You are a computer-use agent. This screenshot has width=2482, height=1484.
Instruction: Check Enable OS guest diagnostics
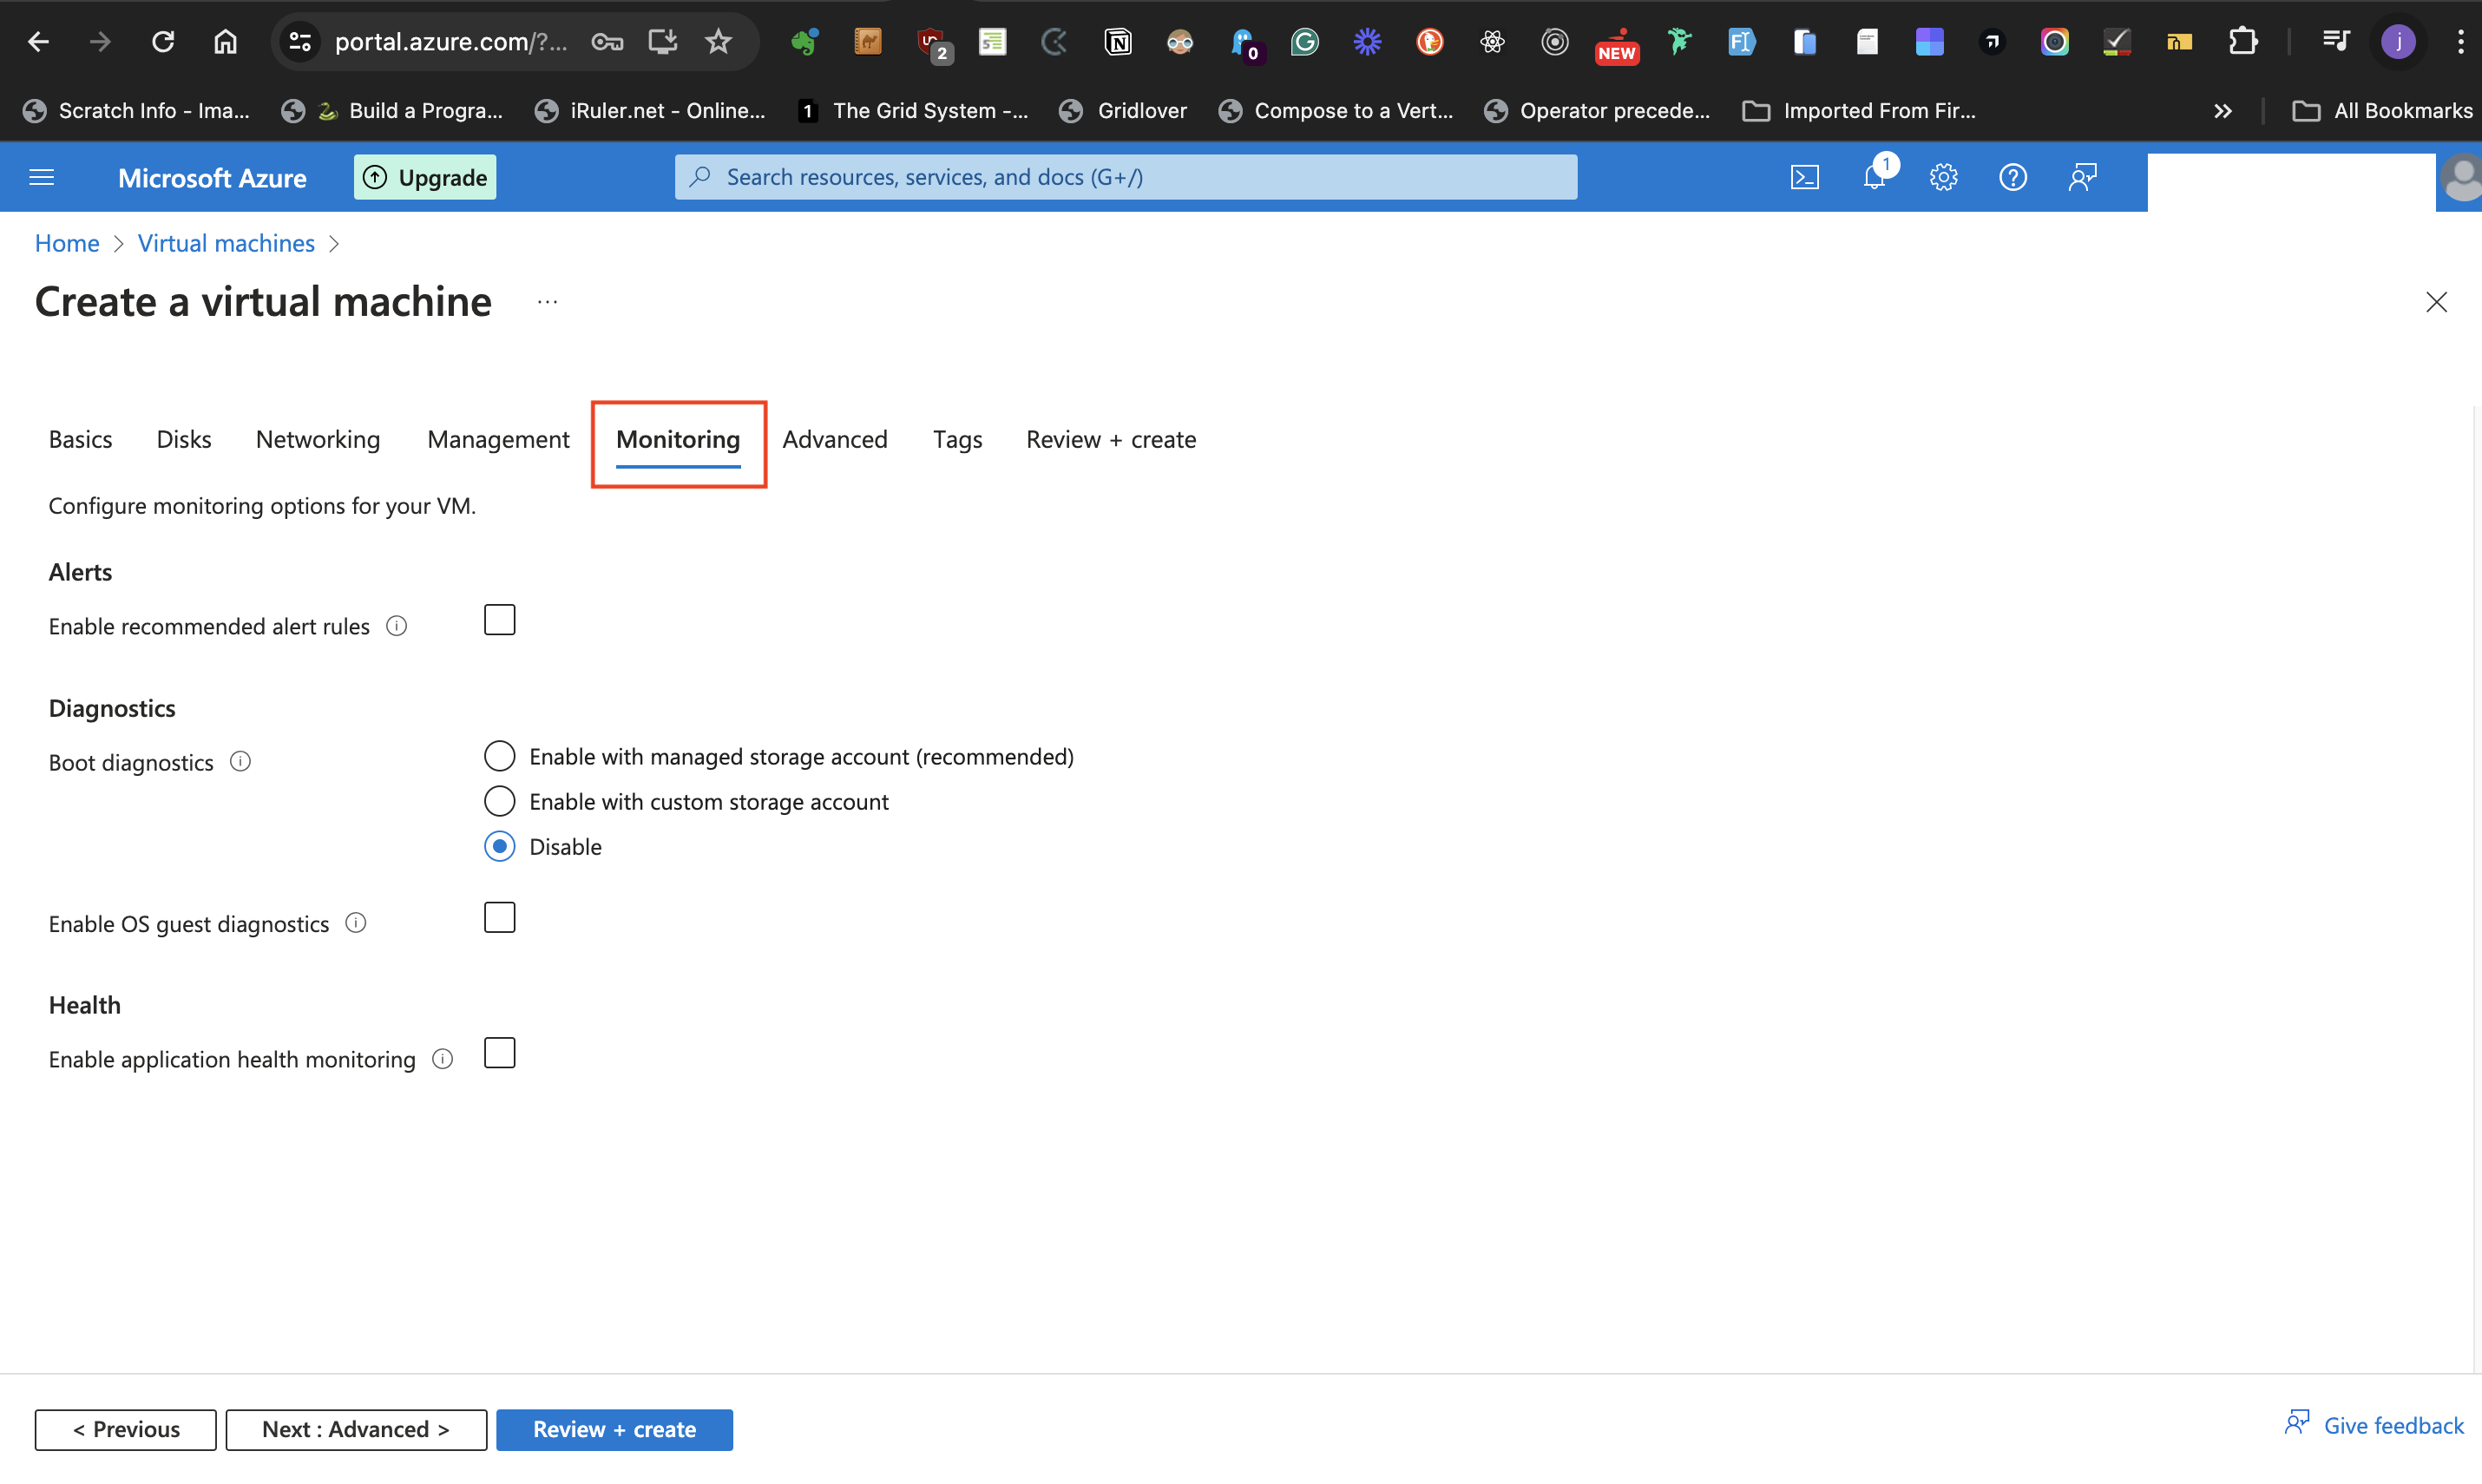coord(499,916)
